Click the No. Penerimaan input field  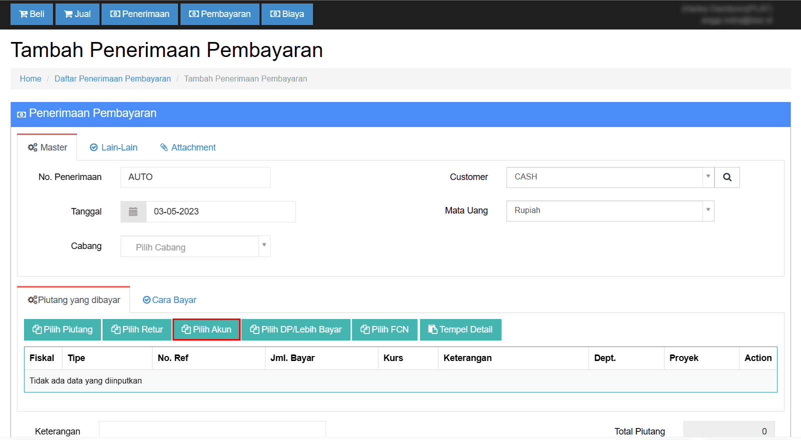click(195, 177)
